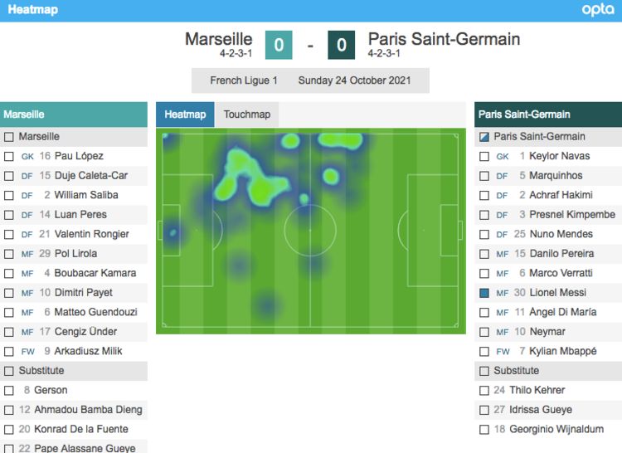Check the Paris Saint-Germain Substitute group checkbox

[484, 371]
